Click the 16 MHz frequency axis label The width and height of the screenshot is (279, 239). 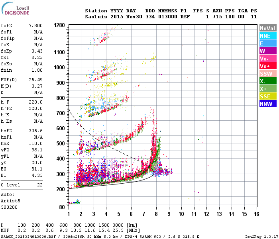click(257, 214)
